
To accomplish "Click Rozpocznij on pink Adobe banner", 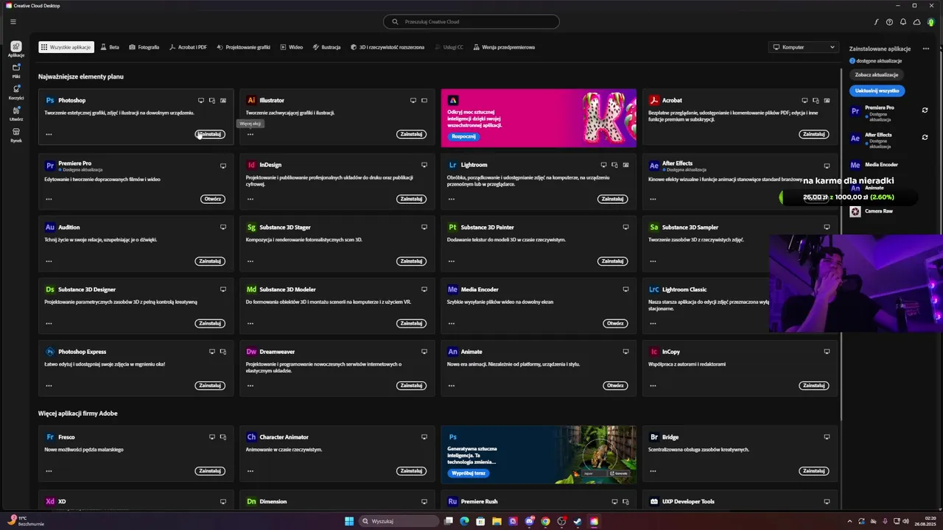I will 463,136.
